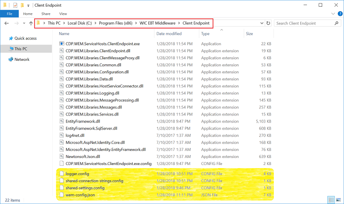Select CDP.WEM.ServiceHosts.ClientEndpoint.exe.config file name

(x=108, y=163)
